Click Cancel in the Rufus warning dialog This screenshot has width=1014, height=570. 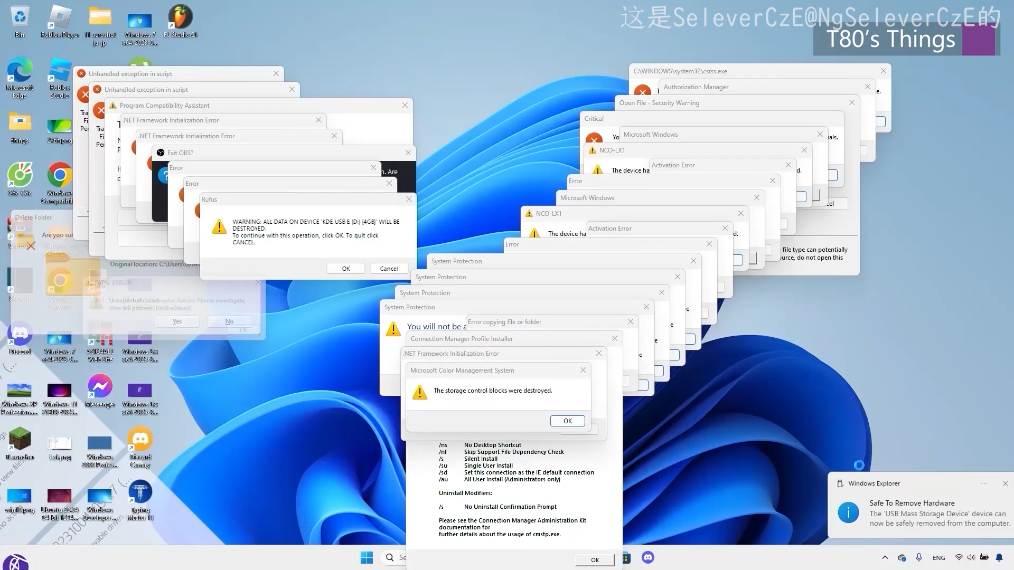point(389,269)
